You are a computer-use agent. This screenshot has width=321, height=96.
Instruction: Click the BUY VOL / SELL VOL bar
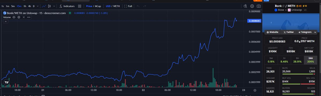pyautogui.click(x=299, y=84)
